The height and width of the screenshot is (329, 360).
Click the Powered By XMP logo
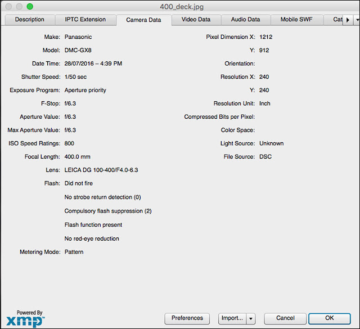(x=25, y=319)
